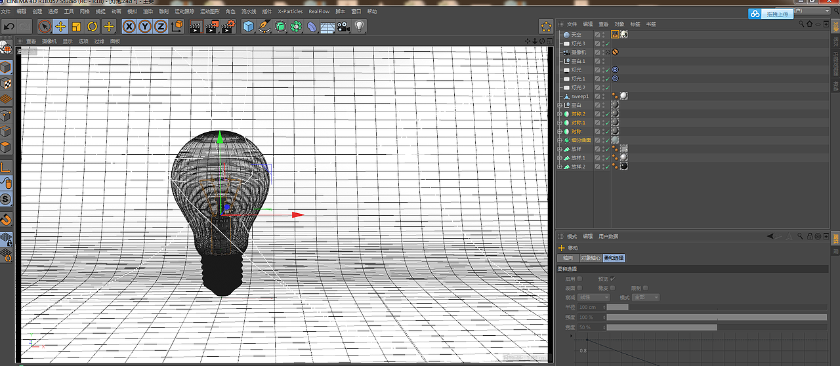Screen dimensions: 840x366
Task: Click the Texture mode checker icon
Action: (6, 83)
